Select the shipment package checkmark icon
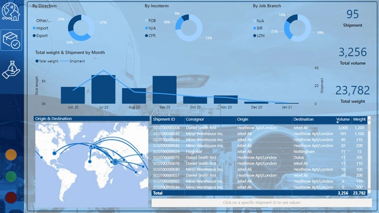Image resolution: width=379 pixels, height=213 pixels. tap(11, 40)
